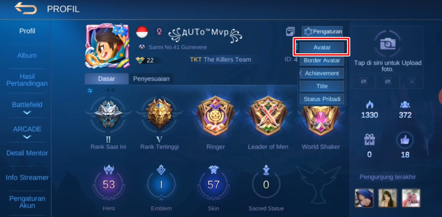The height and width of the screenshot is (217, 442).
Task: Expand the ARCADE sidebar section
Action: [27, 132]
